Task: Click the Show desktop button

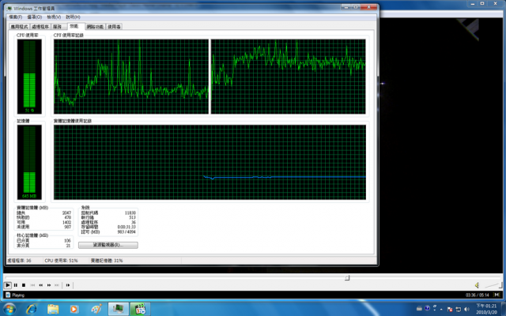Action: click(x=504, y=309)
